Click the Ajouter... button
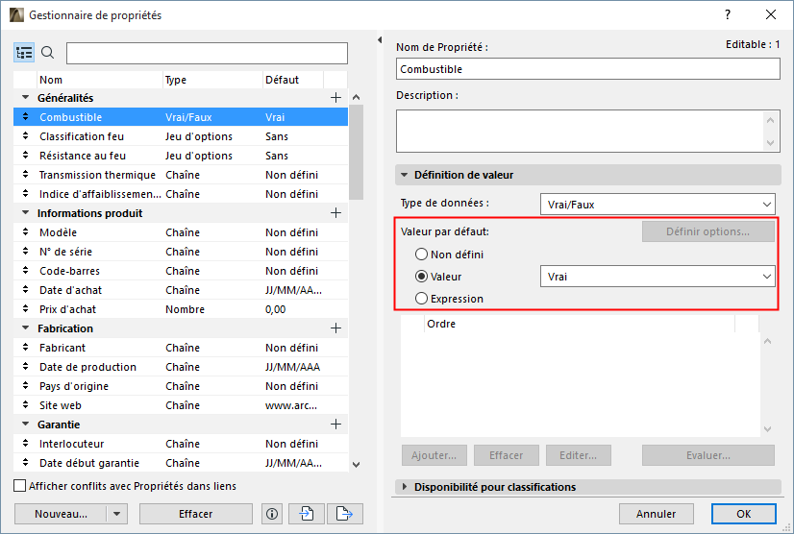Screen dimensions: 794x534 tap(434, 455)
